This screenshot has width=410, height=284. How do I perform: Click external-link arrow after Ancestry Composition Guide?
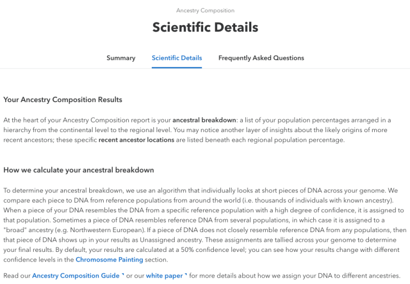click(x=123, y=275)
